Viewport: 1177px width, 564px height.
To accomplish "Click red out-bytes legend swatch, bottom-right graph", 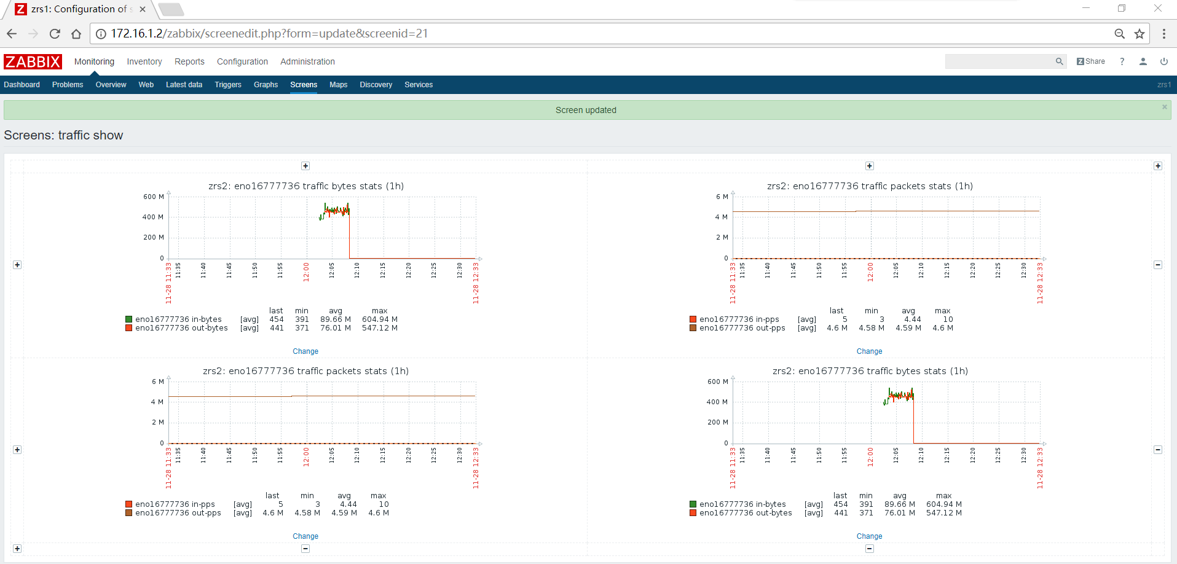I will click(x=693, y=513).
